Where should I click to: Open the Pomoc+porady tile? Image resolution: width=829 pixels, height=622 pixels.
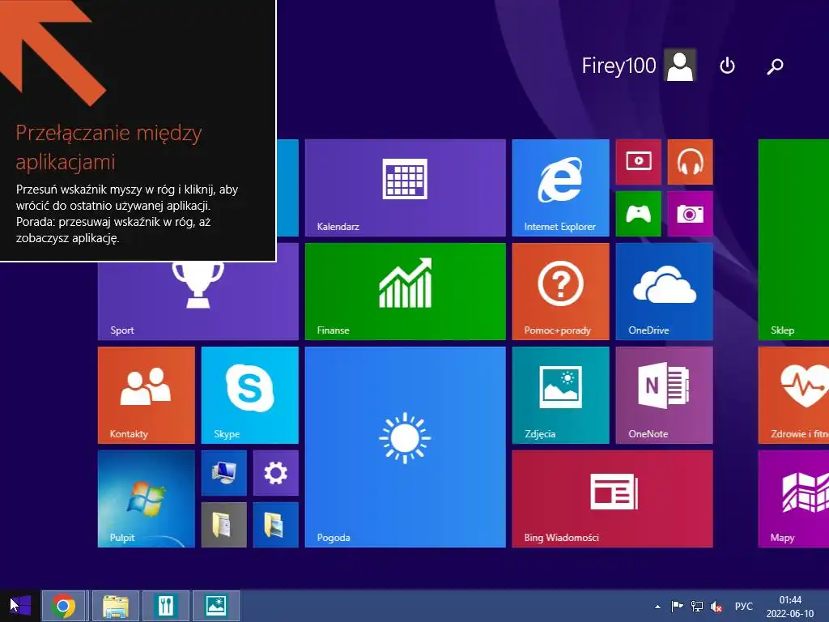560,292
